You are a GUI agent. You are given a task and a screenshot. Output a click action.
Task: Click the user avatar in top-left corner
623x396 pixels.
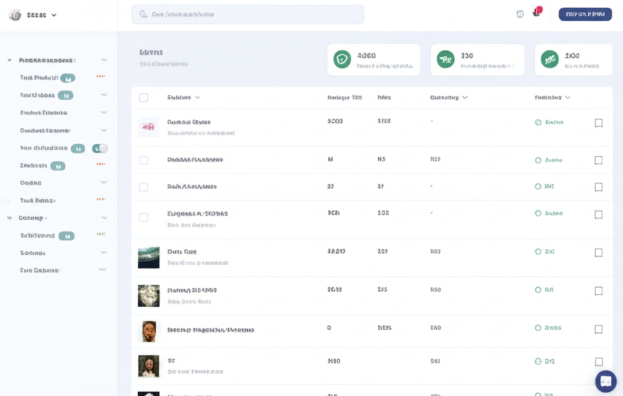click(x=15, y=15)
